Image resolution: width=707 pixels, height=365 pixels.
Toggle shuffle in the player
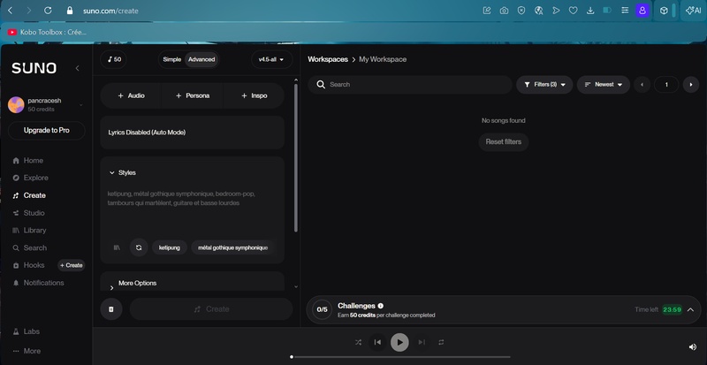[358, 342]
